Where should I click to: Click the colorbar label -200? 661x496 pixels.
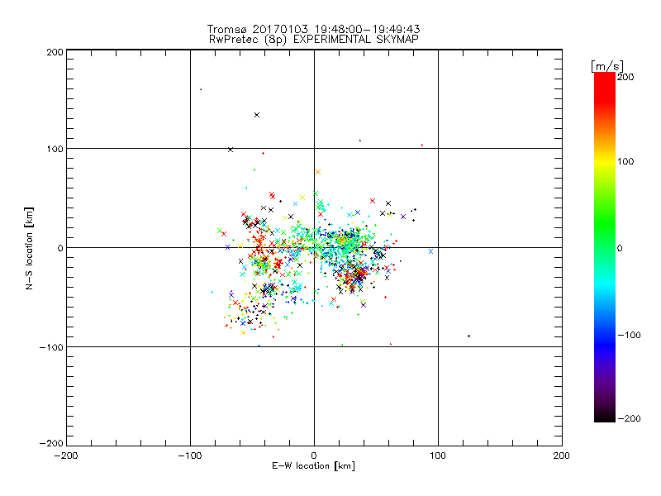pyautogui.click(x=629, y=418)
